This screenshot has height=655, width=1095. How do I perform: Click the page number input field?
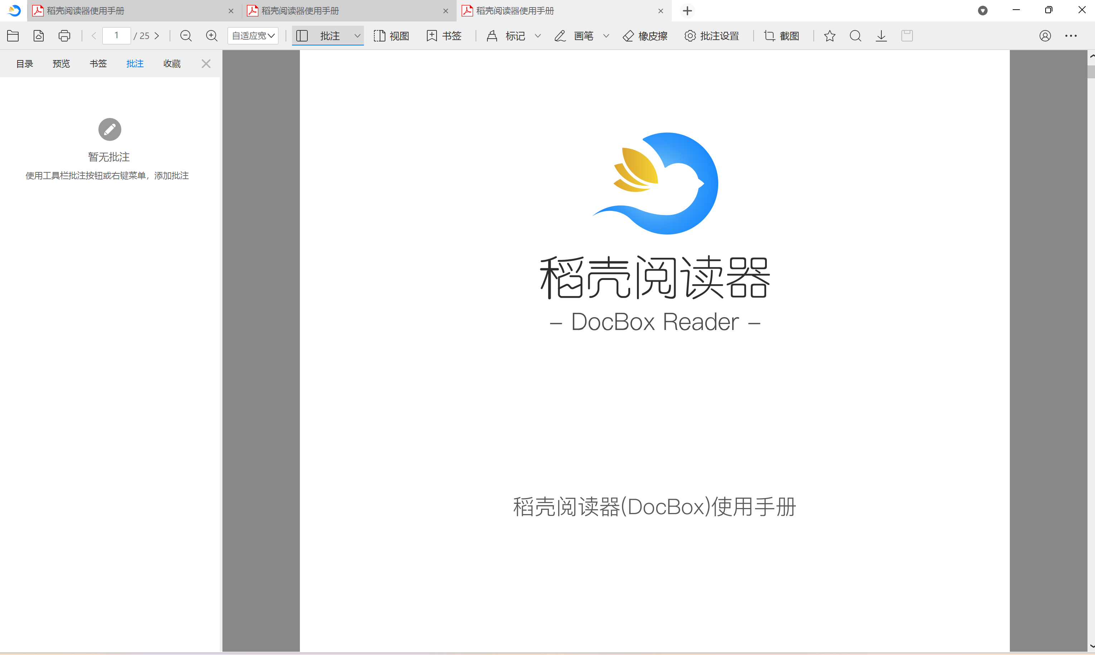(117, 36)
